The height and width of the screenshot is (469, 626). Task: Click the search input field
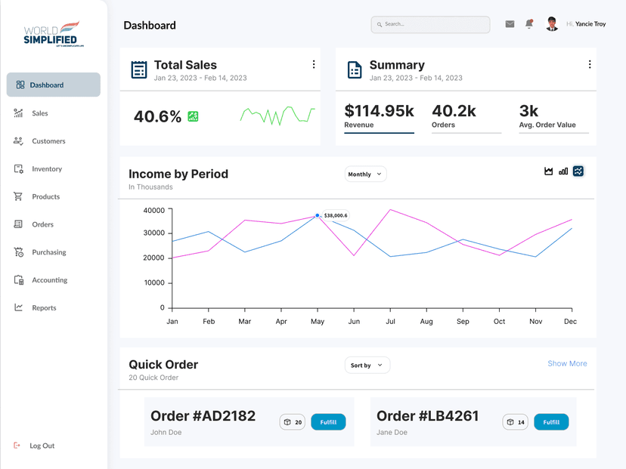[x=430, y=24]
